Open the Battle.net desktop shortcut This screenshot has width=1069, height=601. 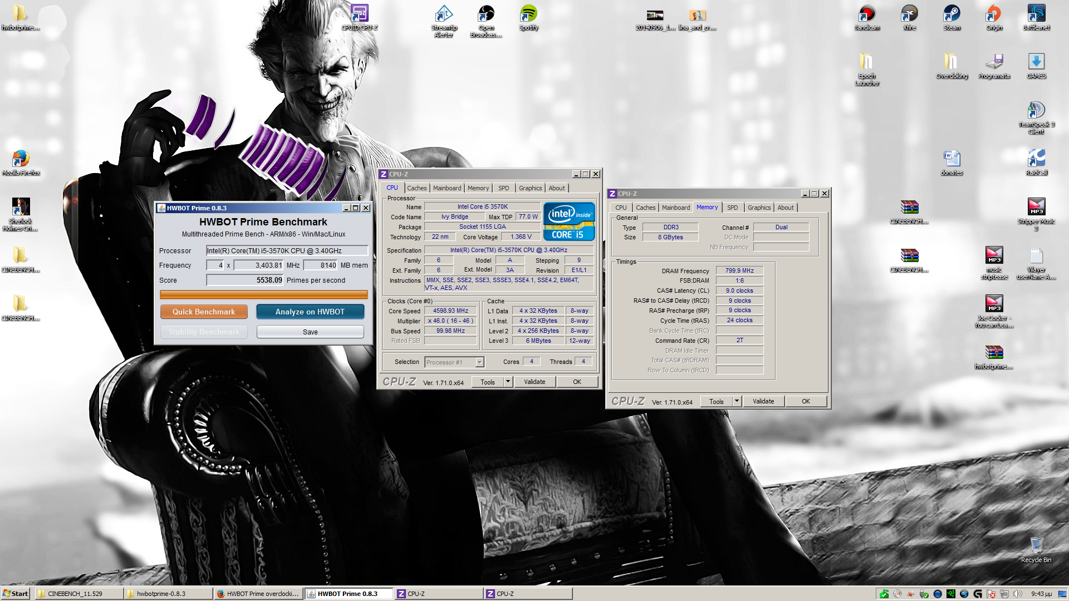(1036, 17)
